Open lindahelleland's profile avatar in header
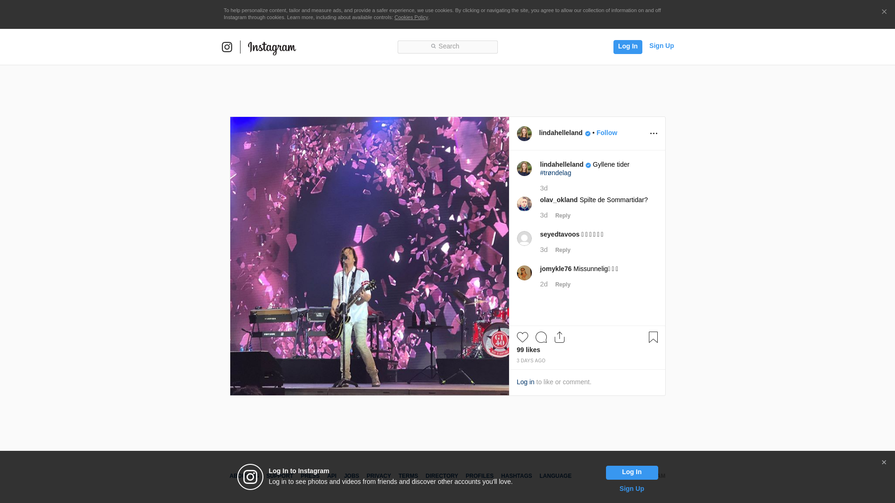The width and height of the screenshot is (895, 503). click(x=524, y=134)
